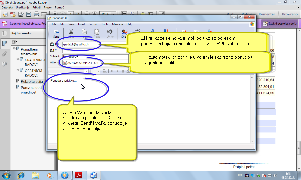Image resolution: width=301 pixels, height=180 pixels.
Task: Click the Cc address book icon
Action: pos(52,50)
